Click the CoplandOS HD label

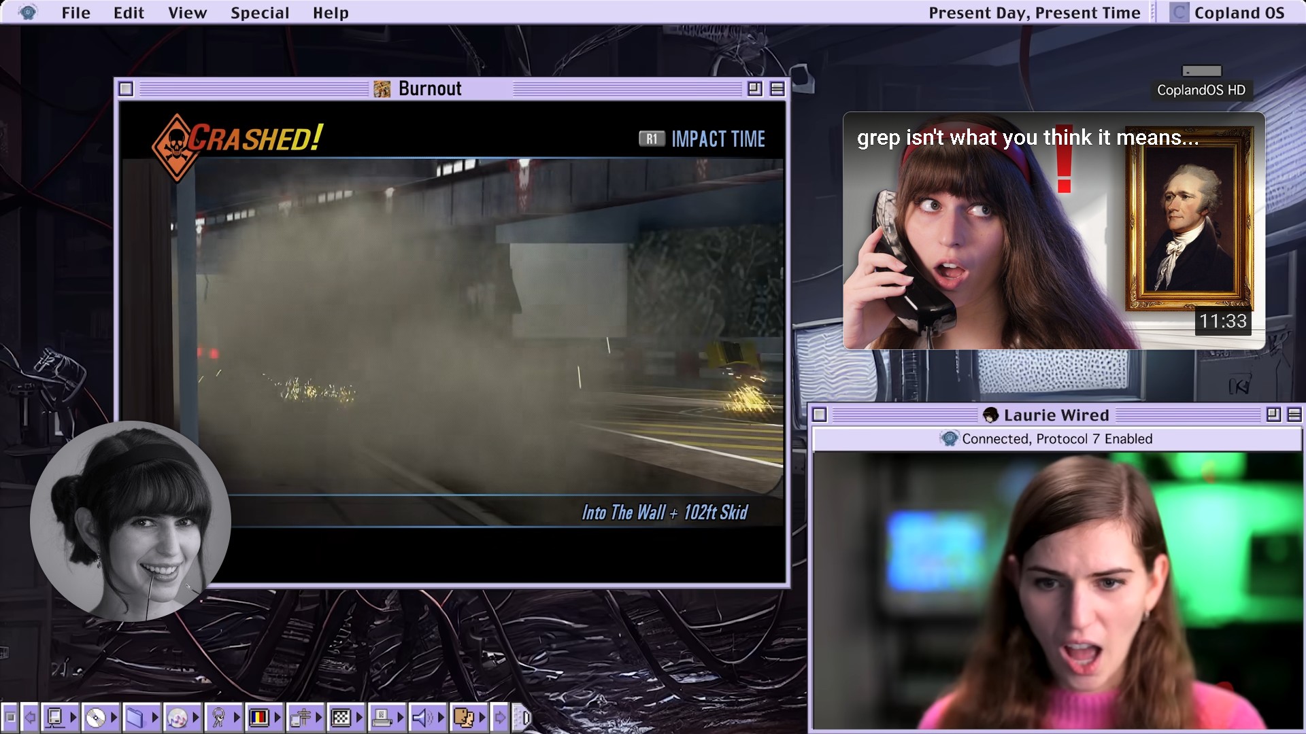coord(1201,90)
